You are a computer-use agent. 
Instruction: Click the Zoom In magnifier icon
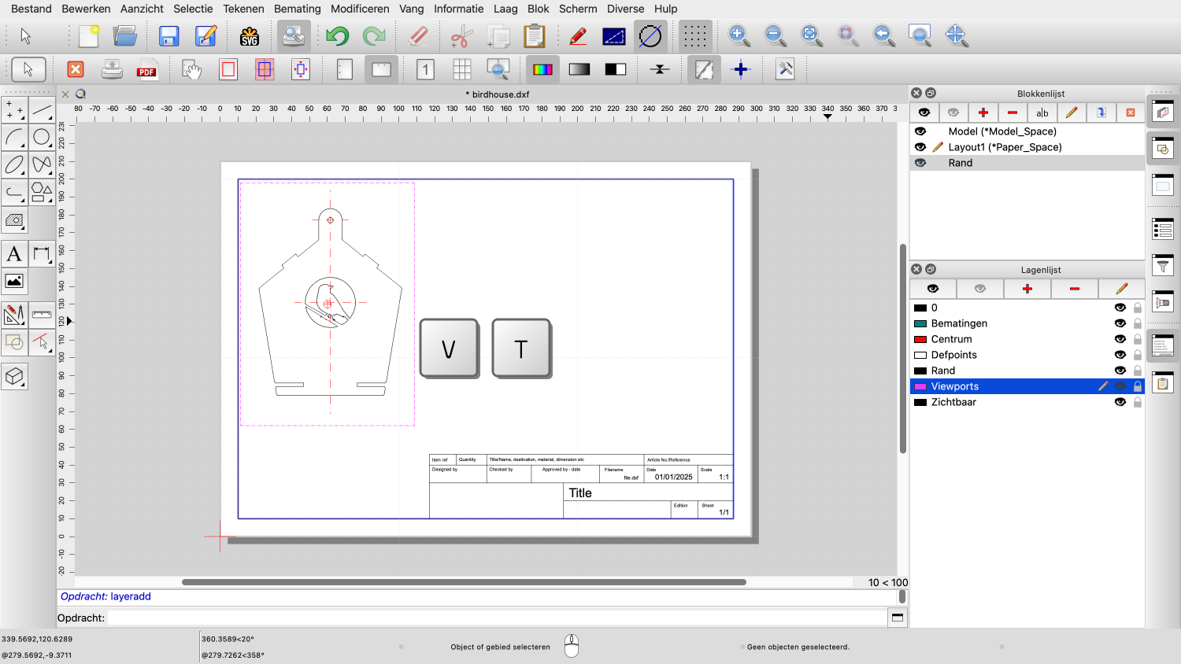pos(739,35)
